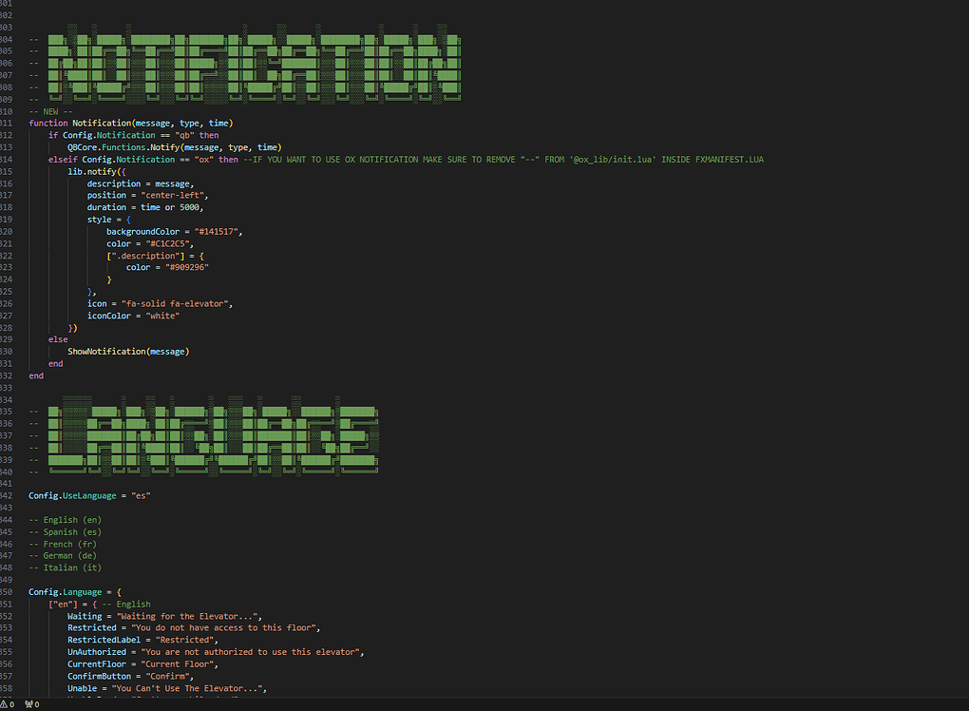This screenshot has height=711, width=969.
Task: Collapse the Notification function using its fold arrow
Action: click(x=25, y=123)
